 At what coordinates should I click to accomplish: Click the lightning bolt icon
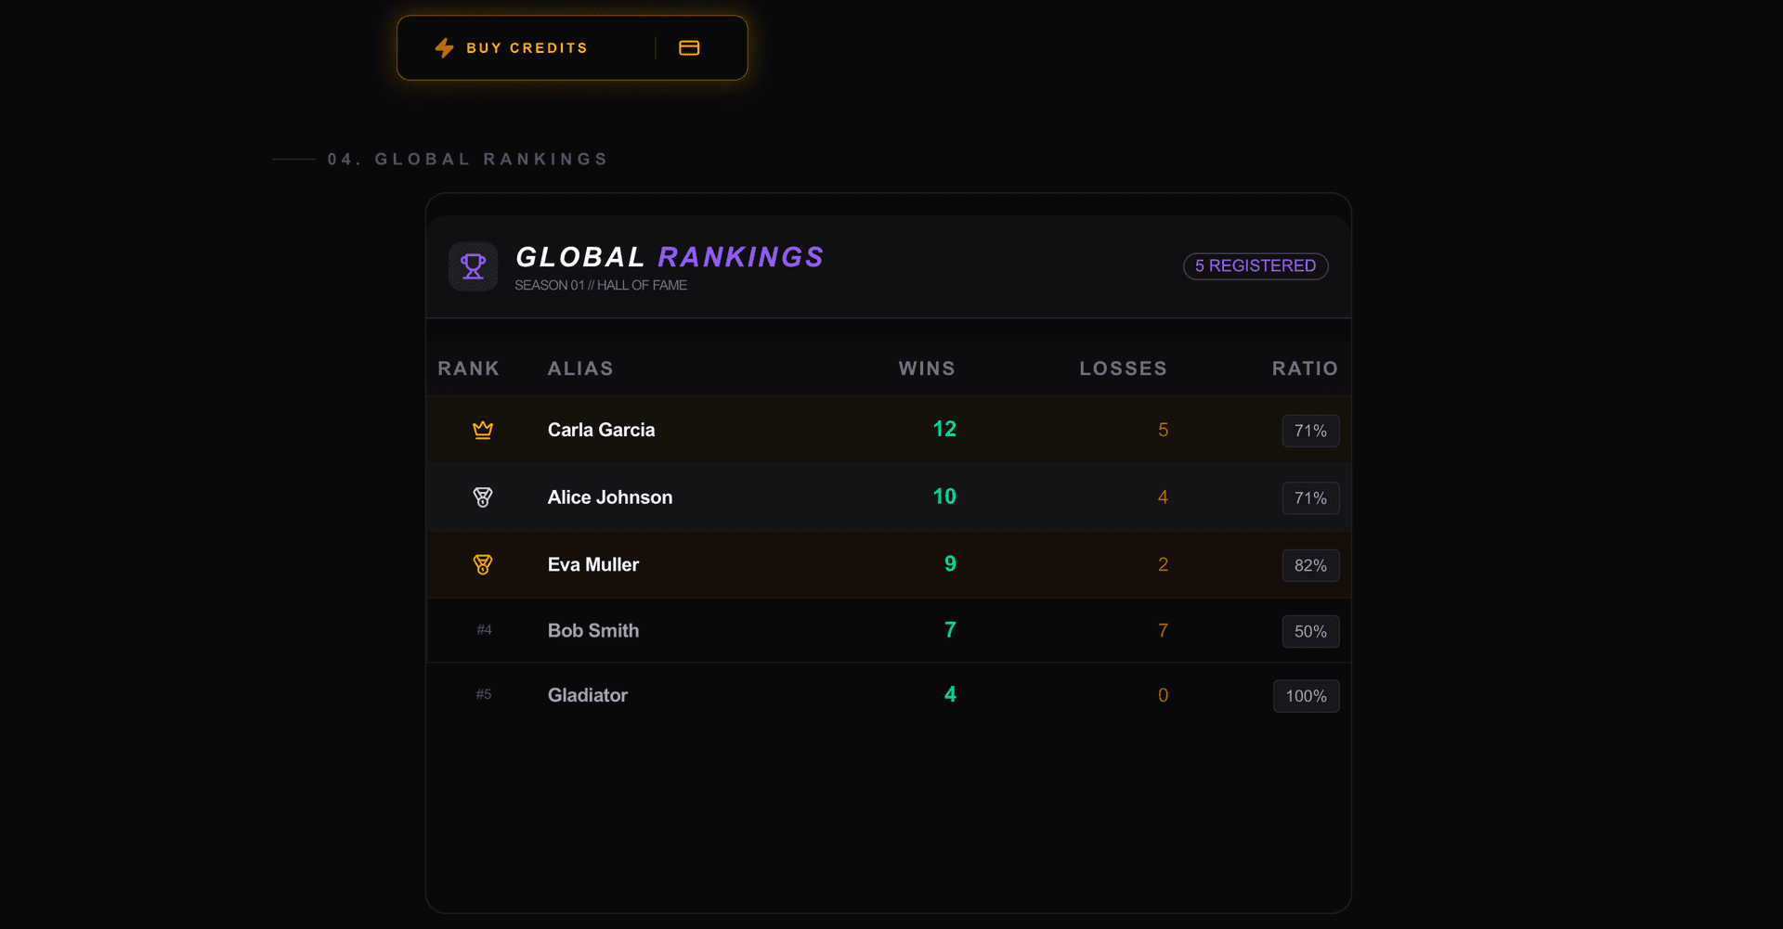pos(445,48)
